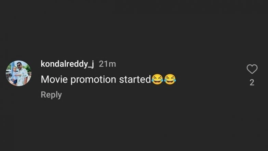Click the second laughing-crying emoji
This screenshot has height=151, width=268.
tap(170, 79)
